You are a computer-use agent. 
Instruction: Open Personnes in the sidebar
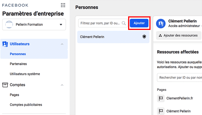click(18, 54)
